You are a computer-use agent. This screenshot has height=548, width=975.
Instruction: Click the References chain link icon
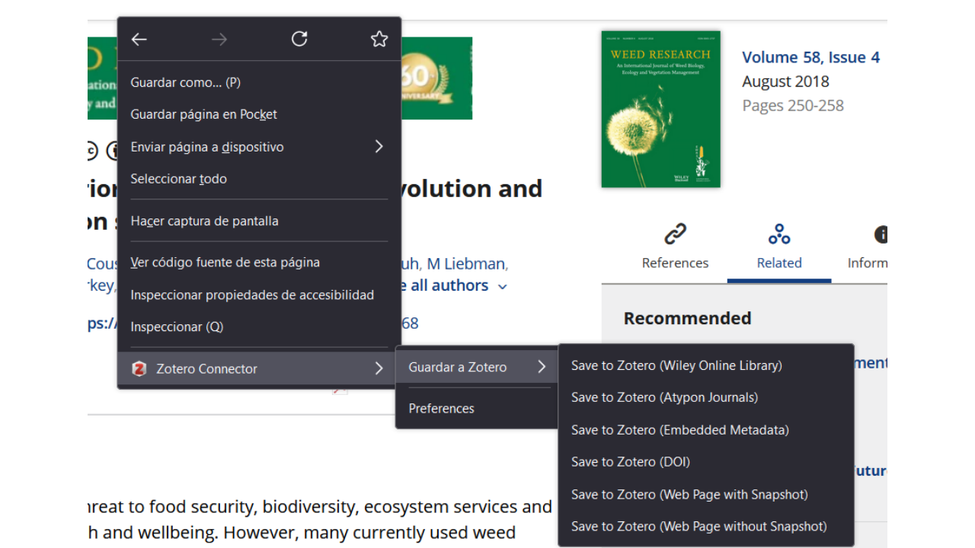(675, 234)
